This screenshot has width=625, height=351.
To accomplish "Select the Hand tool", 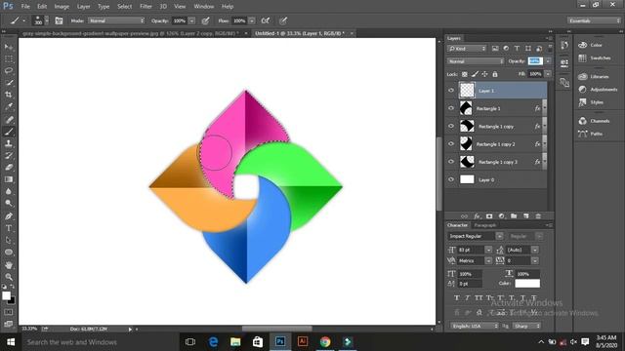I will coord(9,265).
